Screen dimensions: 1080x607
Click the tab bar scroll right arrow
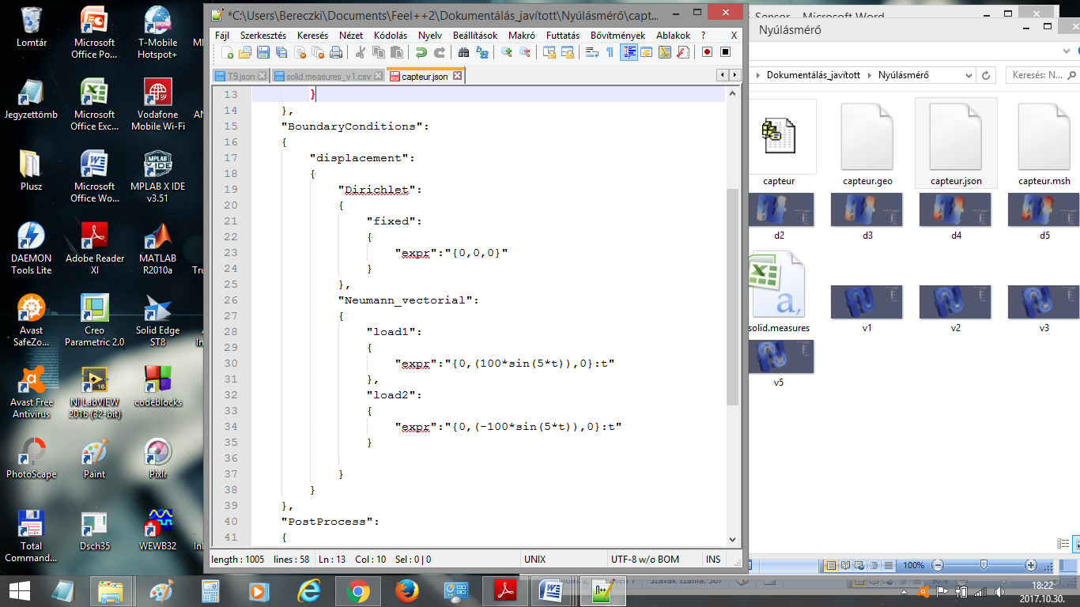(734, 76)
